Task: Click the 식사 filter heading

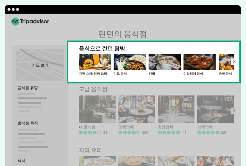Action: point(21,161)
